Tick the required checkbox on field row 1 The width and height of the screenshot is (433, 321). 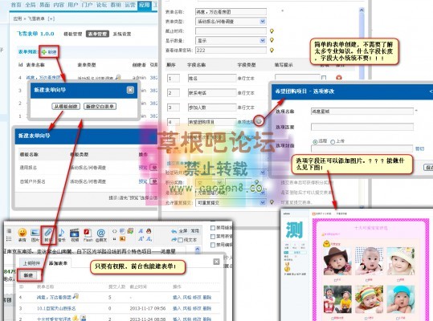[x=324, y=78]
